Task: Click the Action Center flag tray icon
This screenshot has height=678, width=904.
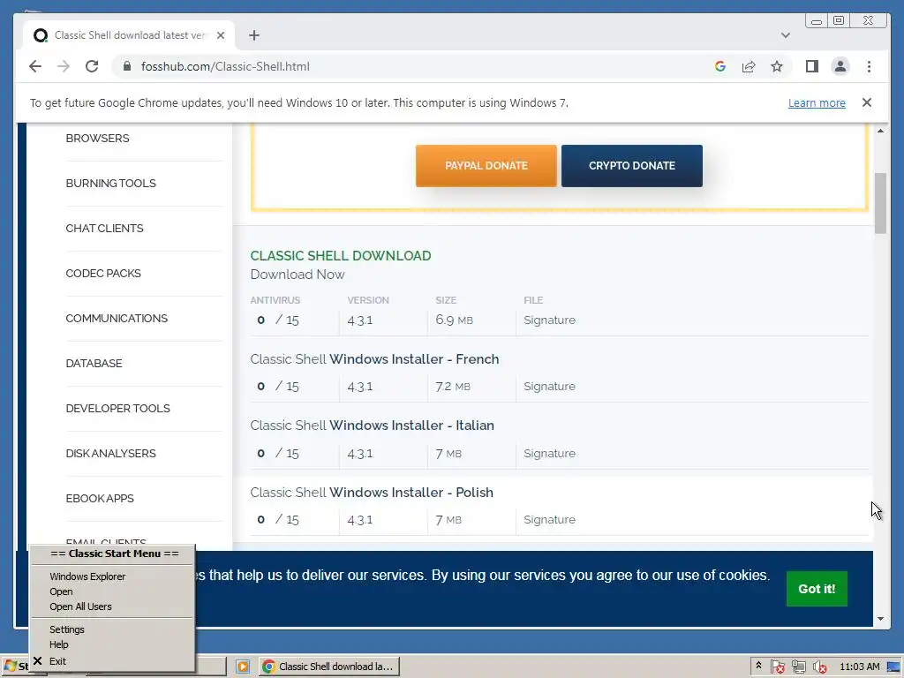Action: pyautogui.click(x=777, y=667)
